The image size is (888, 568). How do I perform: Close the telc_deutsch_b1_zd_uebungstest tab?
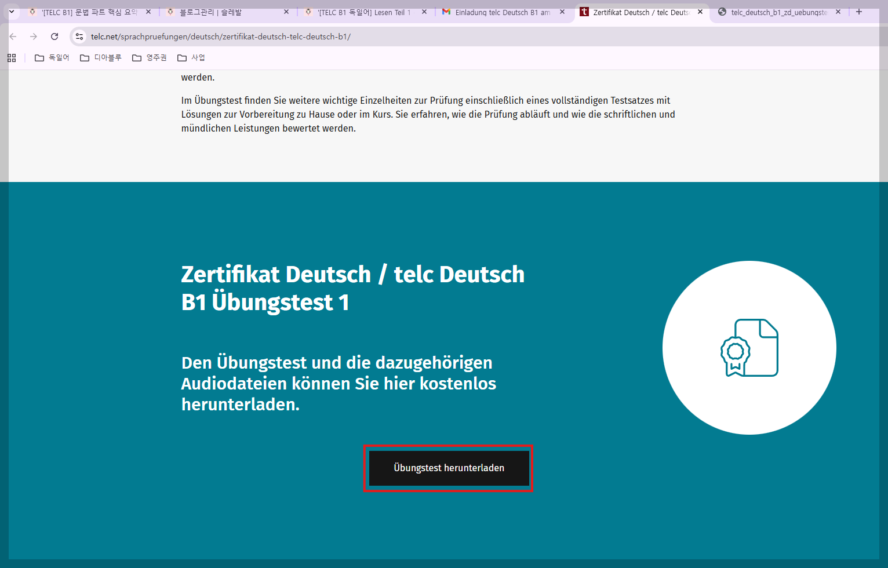pyautogui.click(x=838, y=12)
